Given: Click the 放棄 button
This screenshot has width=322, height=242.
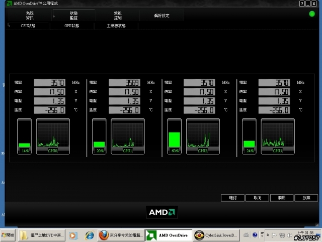Looking at the screenshot, I should pos(306,198).
